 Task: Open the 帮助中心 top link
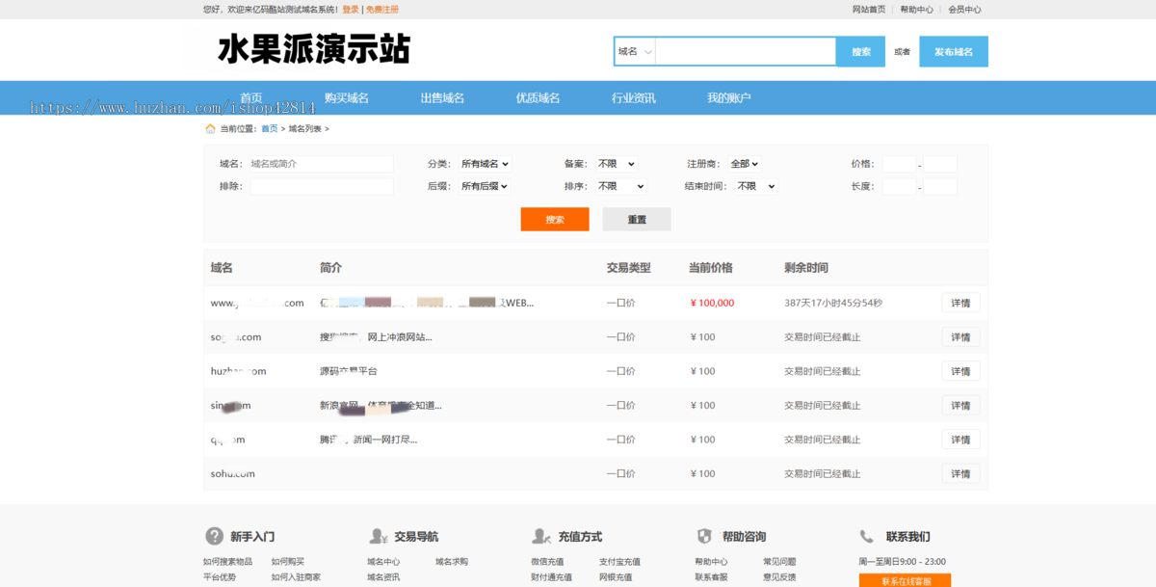coord(917,10)
